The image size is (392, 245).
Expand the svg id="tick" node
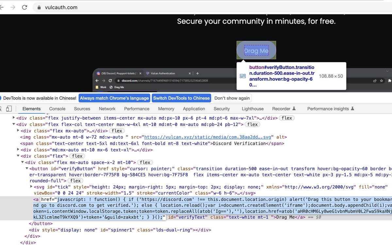31,187
